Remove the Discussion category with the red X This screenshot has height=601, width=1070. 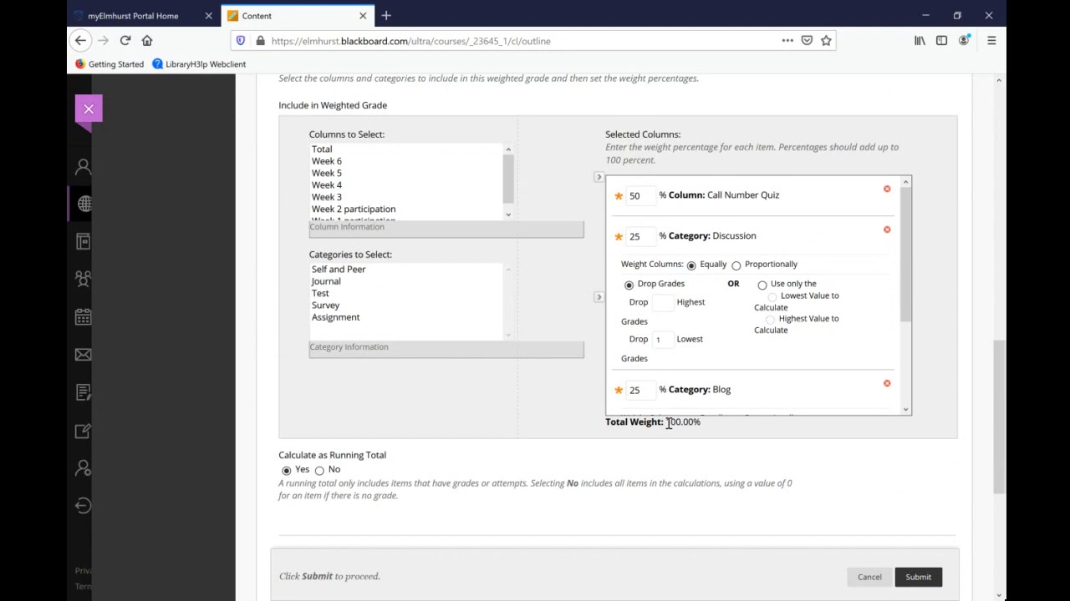click(x=887, y=230)
